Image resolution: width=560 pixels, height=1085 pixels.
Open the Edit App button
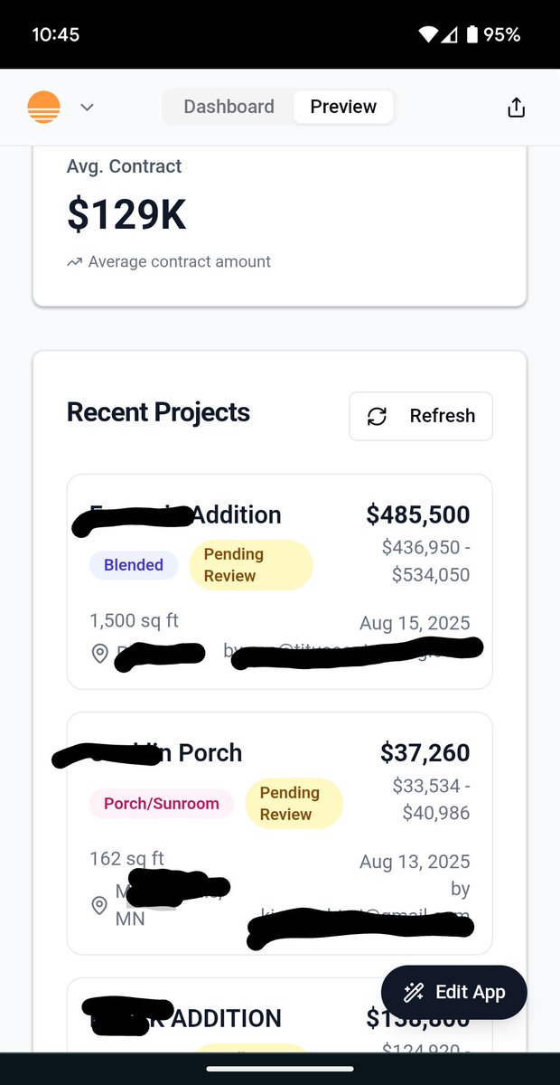click(x=453, y=992)
